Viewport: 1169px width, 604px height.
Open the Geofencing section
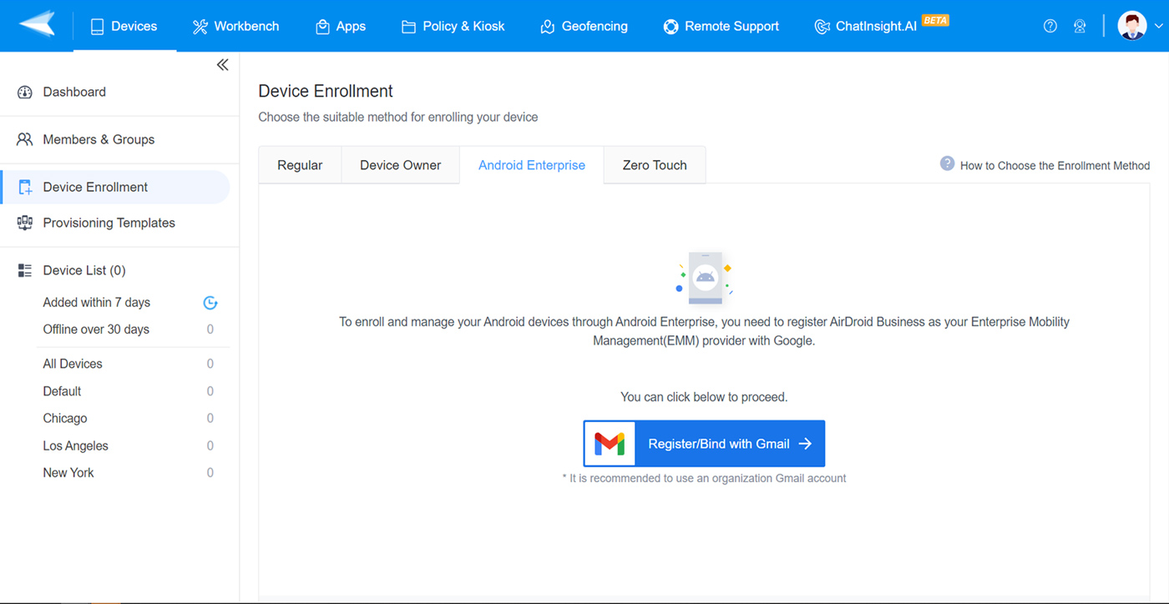(x=584, y=26)
